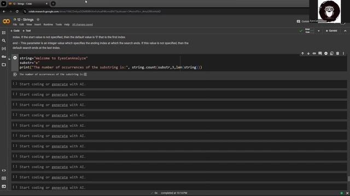
Task: Open the Gemini assistant
Action: coord(331,30)
